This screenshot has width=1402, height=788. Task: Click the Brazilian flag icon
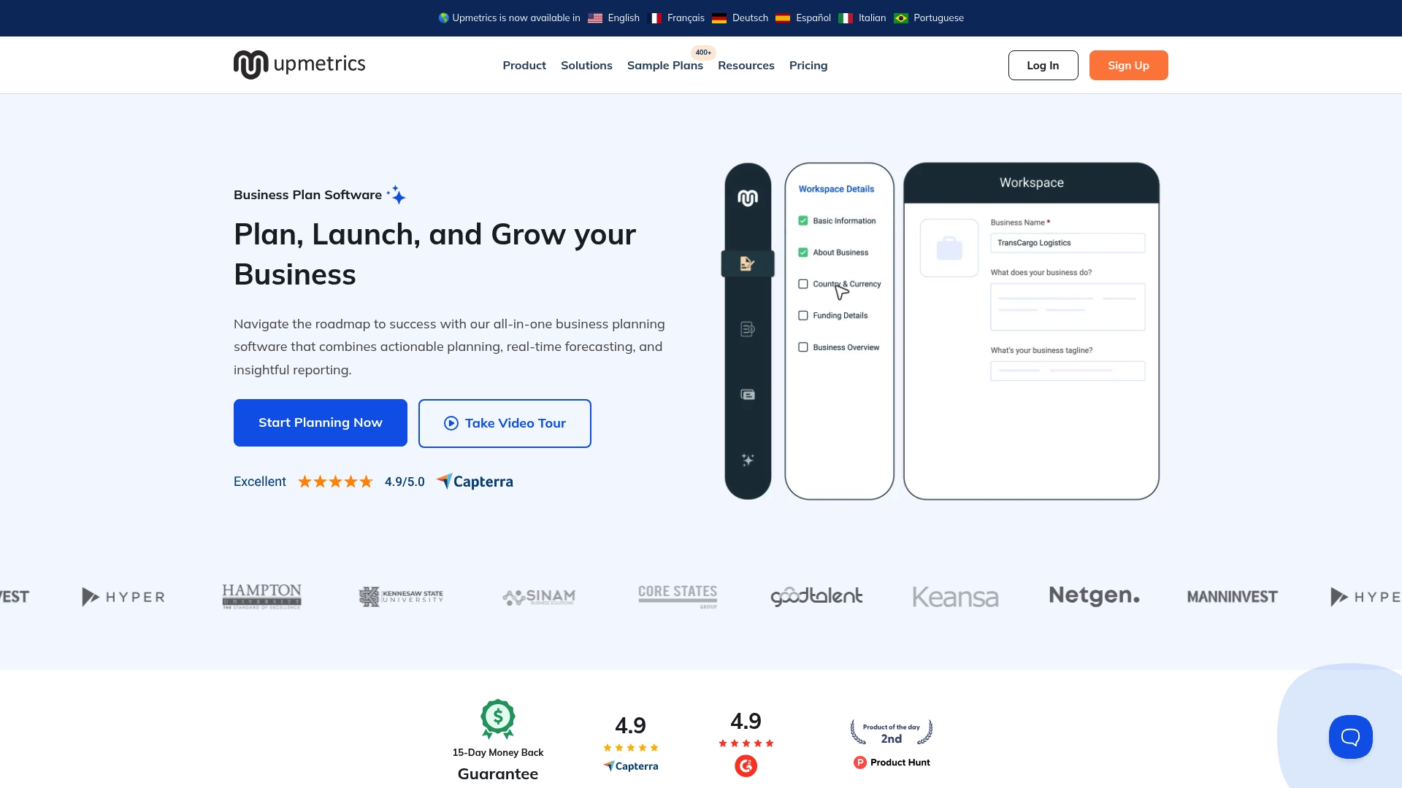click(x=901, y=18)
